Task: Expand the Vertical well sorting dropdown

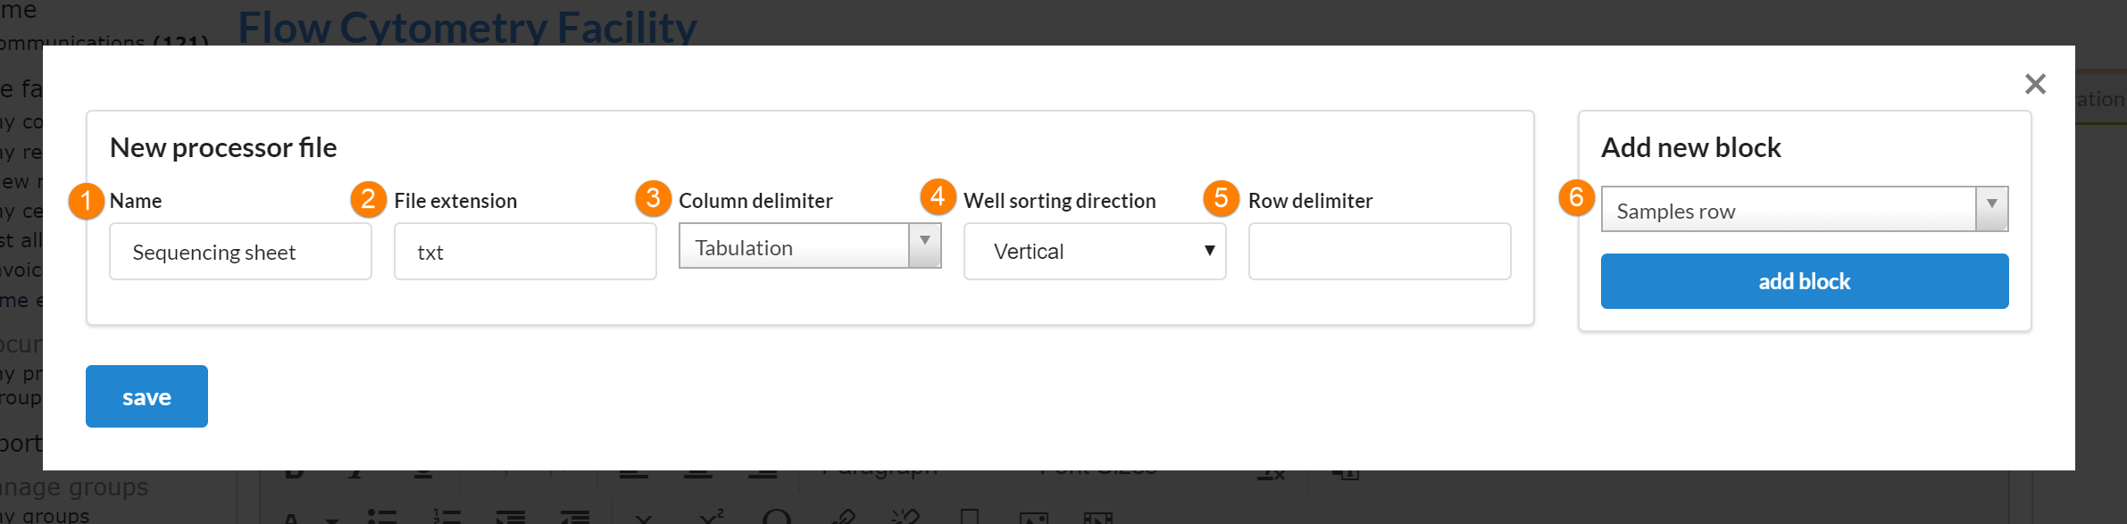Action: pos(1094,252)
